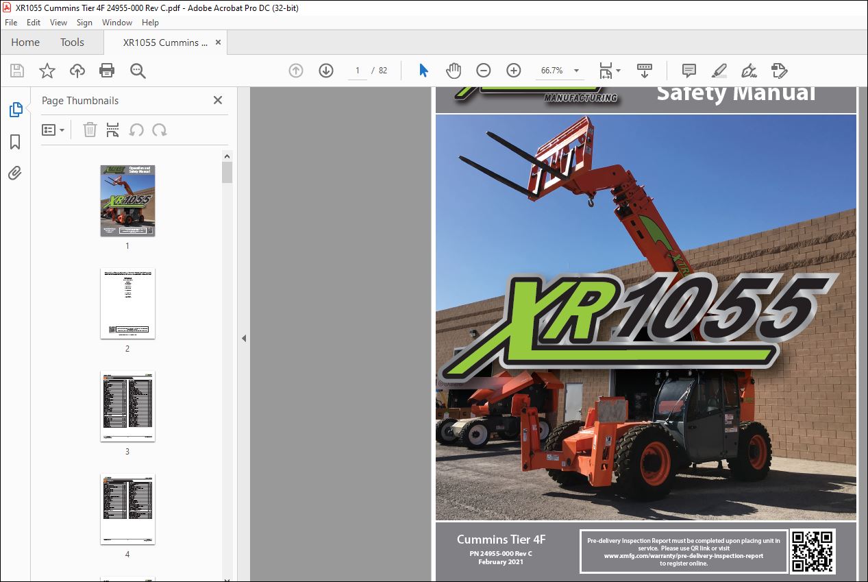Screen dimensions: 868x582
Task: Add a sticky note comment
Action: [x=689, y=71]
